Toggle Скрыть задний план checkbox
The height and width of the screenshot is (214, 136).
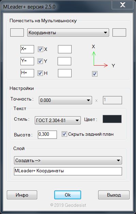[x=64, y=134]
